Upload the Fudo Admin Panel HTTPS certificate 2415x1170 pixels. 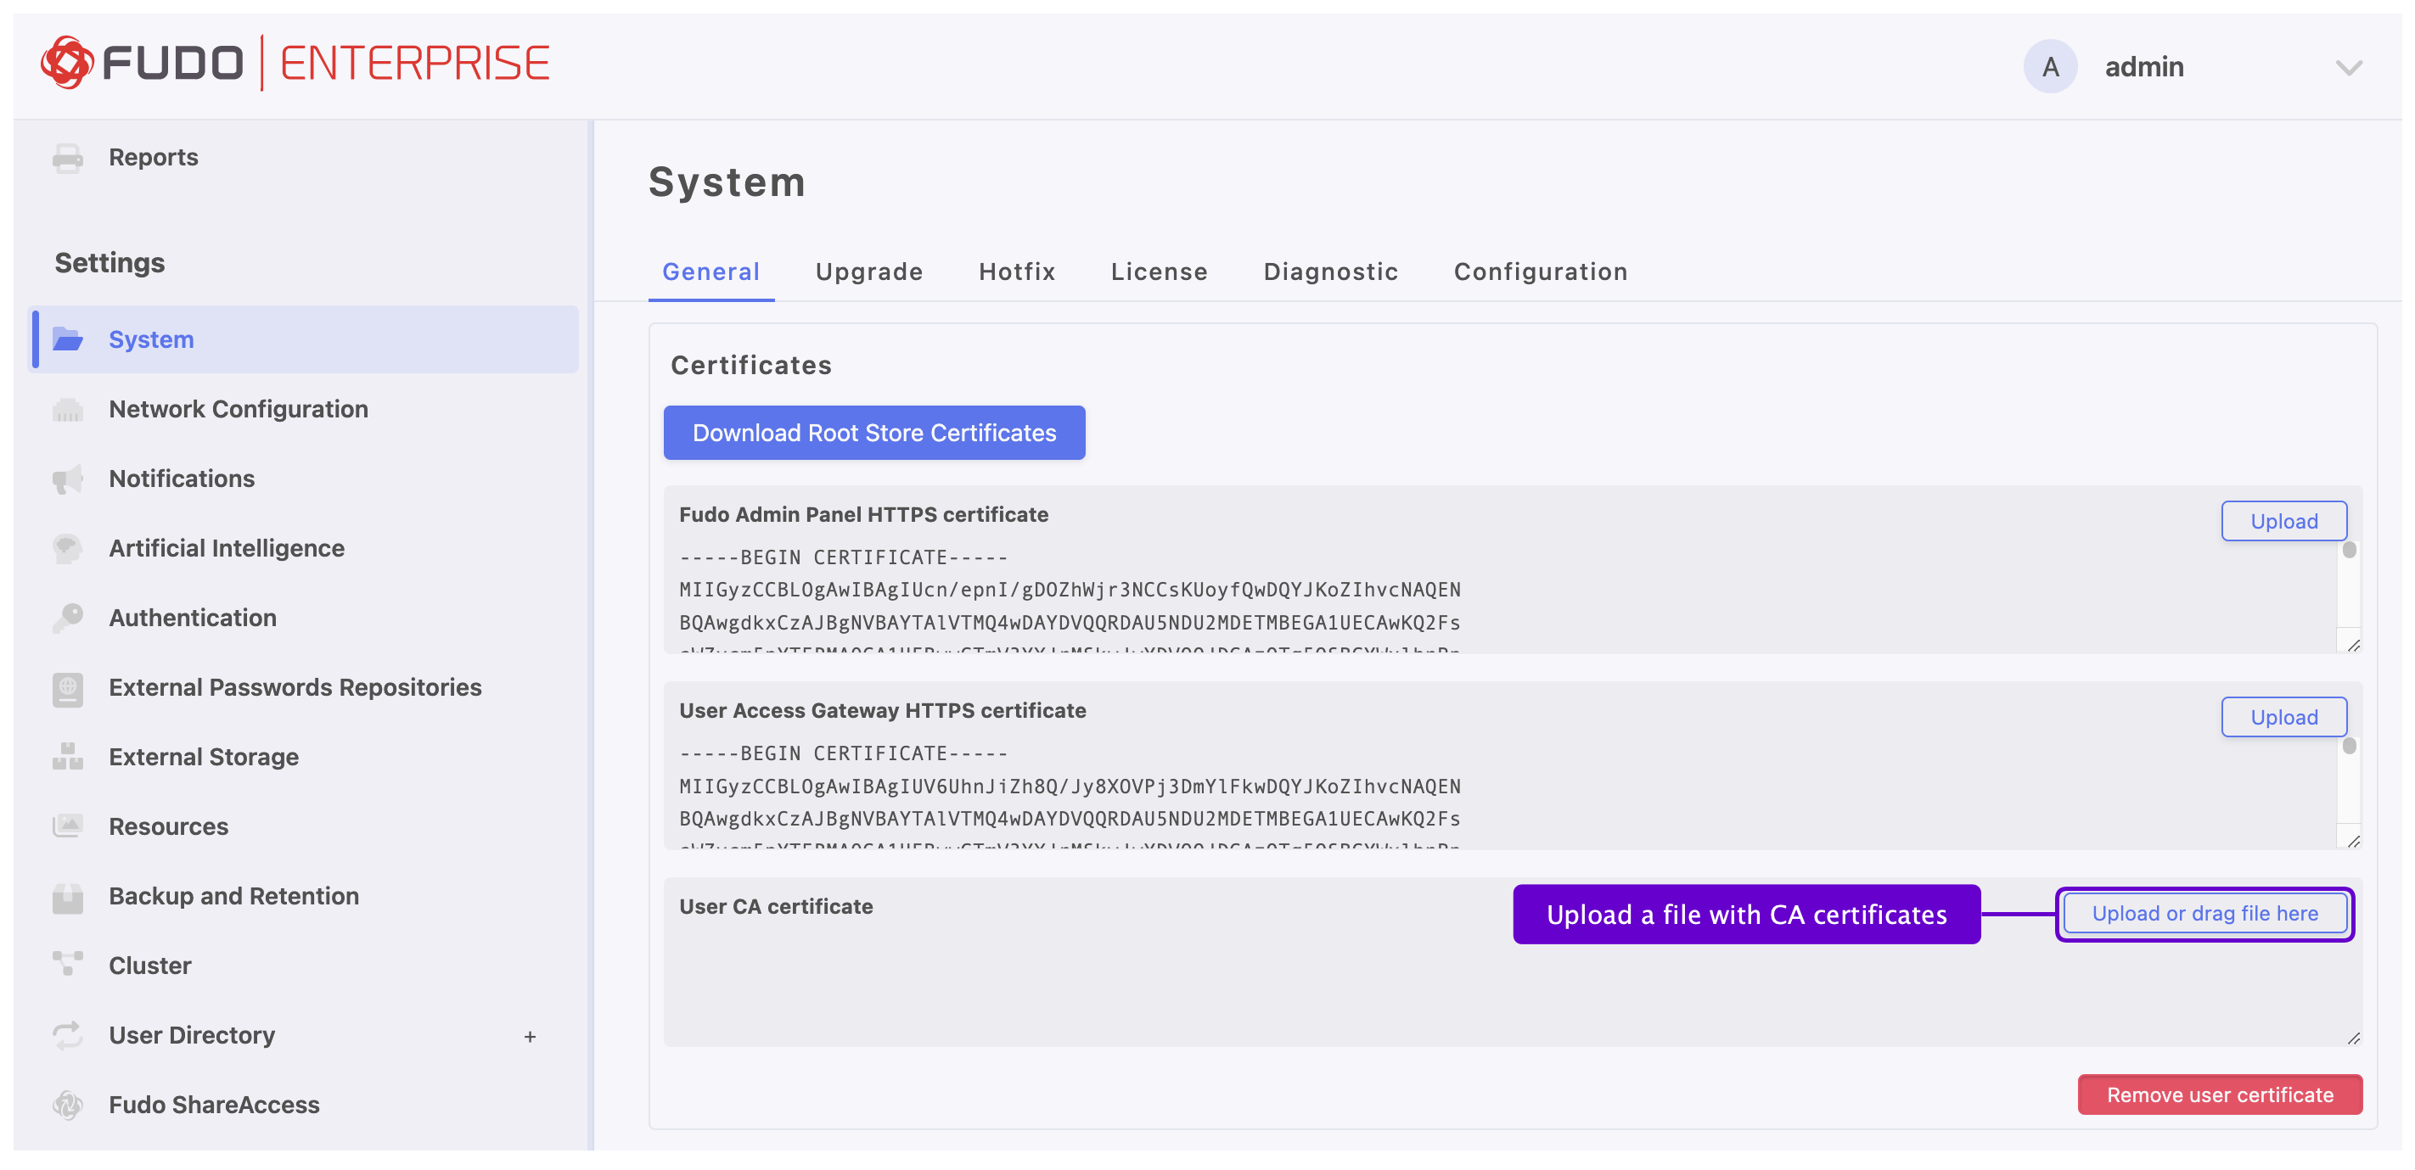pos(2283,522)
